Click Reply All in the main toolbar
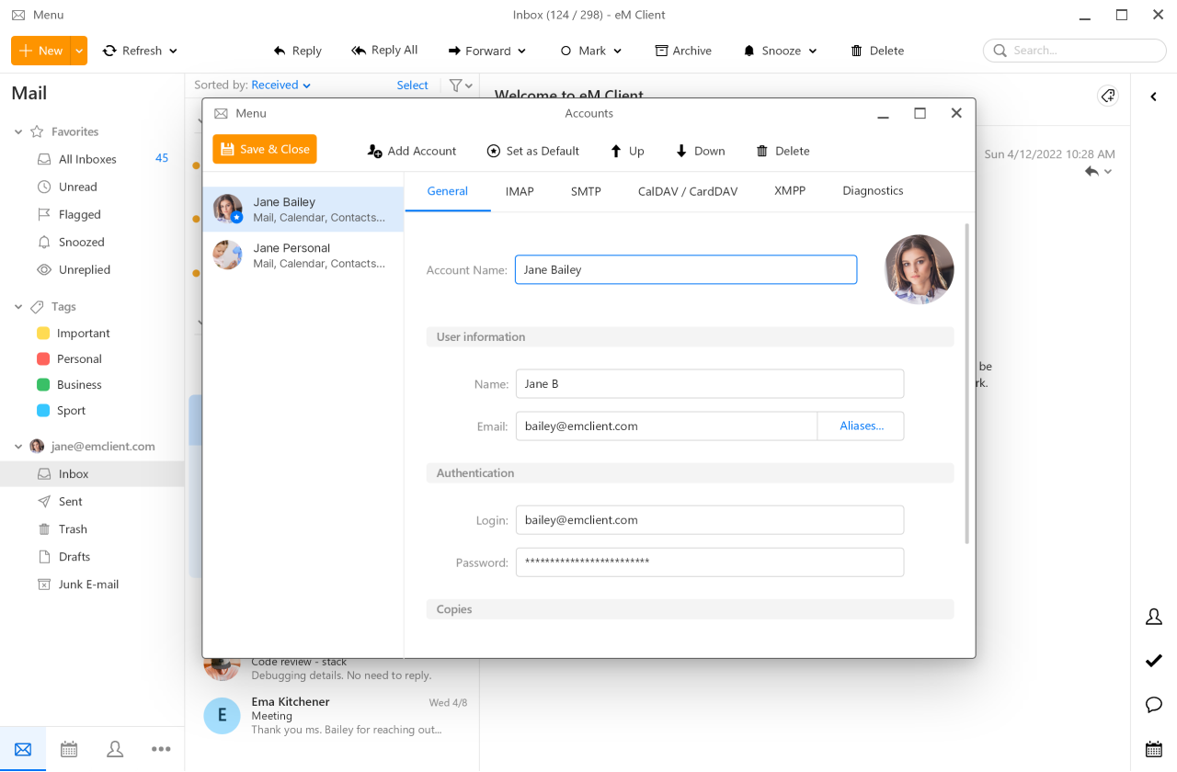 [384, 51]
